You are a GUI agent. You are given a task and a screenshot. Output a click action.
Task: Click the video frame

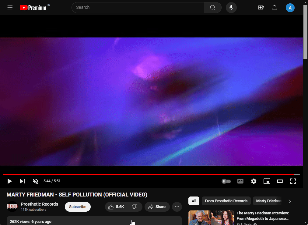tap(151, 102)
